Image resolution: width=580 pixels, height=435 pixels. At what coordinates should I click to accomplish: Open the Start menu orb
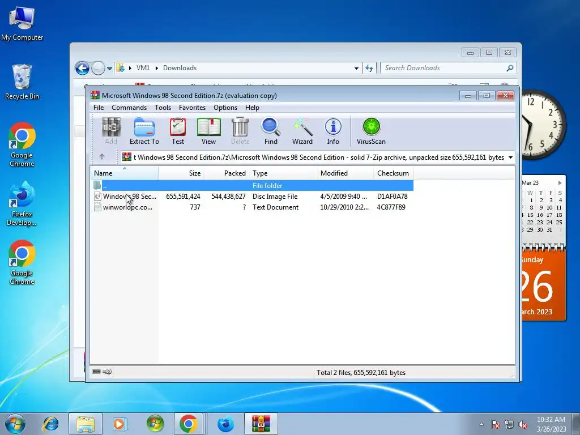(15, 424)
